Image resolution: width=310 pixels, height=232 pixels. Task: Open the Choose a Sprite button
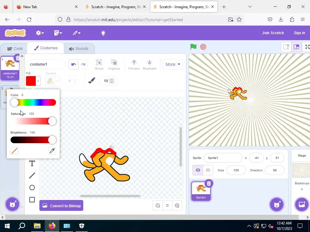(x=277, y=205)
